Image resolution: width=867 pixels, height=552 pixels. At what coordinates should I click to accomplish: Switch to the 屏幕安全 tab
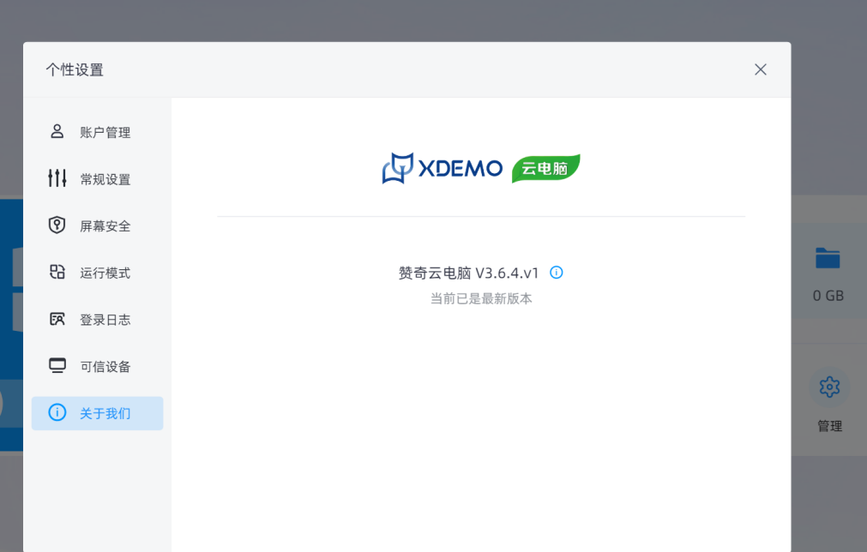(x=97, y=226)
